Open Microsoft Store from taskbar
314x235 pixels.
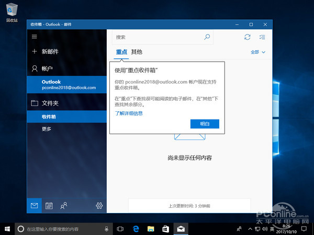coord(165,229)
